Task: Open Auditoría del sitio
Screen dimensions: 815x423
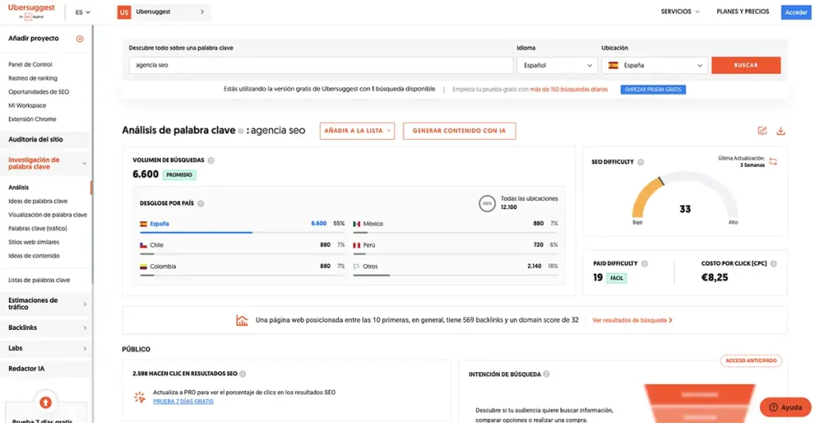Action: coord(35,140)
